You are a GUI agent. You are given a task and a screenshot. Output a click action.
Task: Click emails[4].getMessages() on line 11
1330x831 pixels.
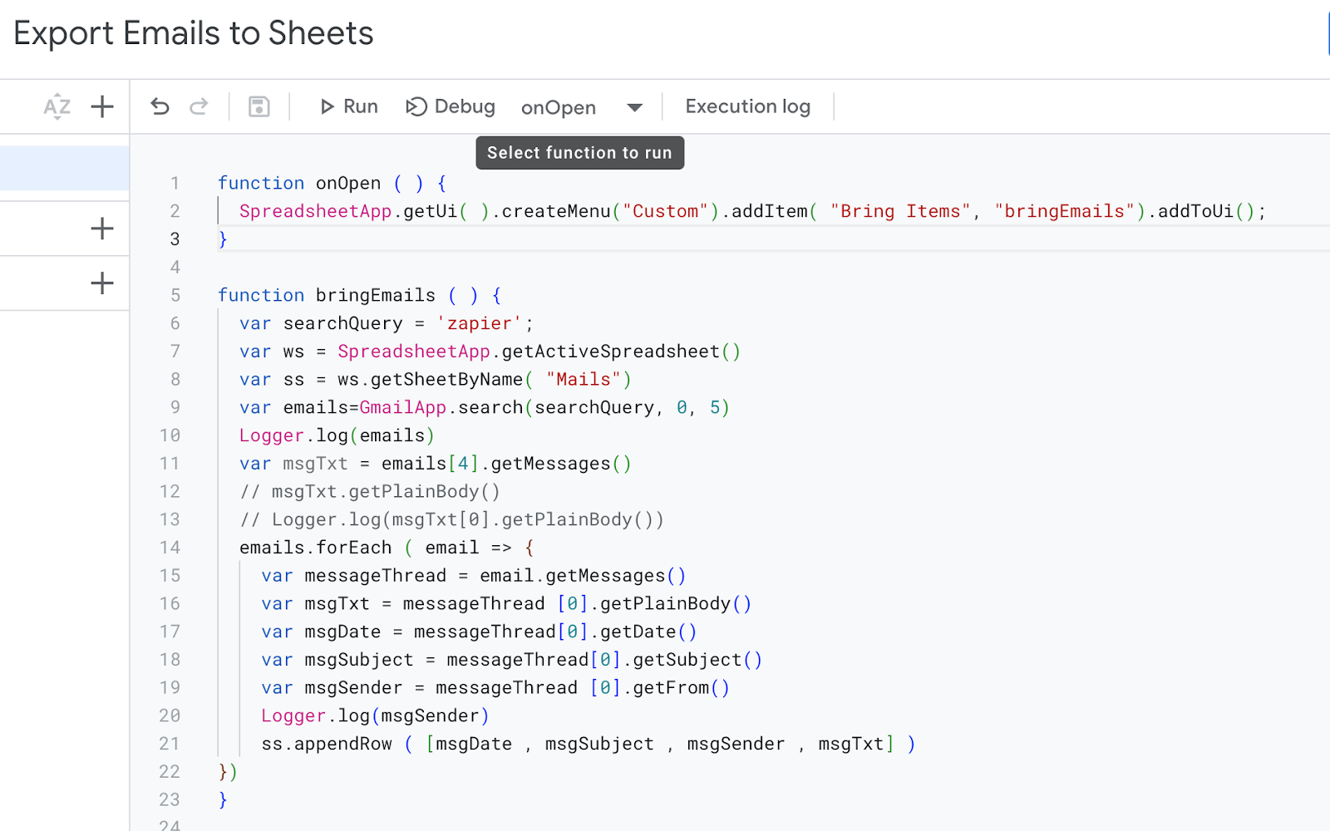click(506, 464)
